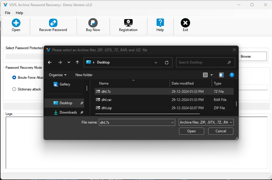272x180 pixels.
Task: Open the archive file type filter dropdown
Action: click(230, 122)
